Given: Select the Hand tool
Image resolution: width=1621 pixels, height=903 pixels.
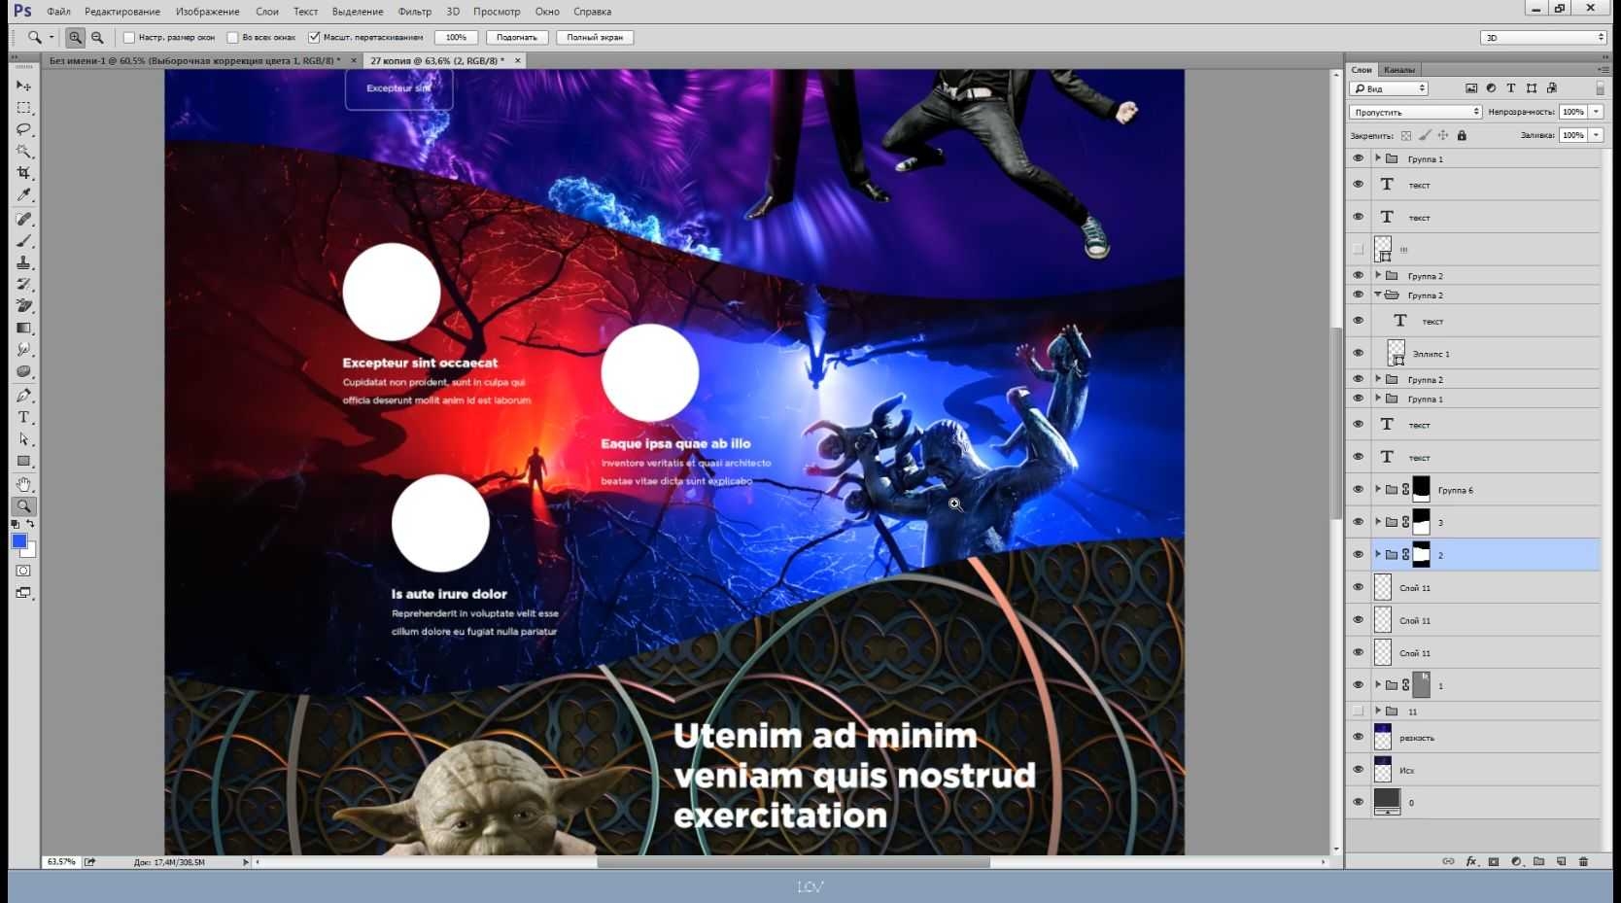Looking at the screenshot, I should click(24, 484).
